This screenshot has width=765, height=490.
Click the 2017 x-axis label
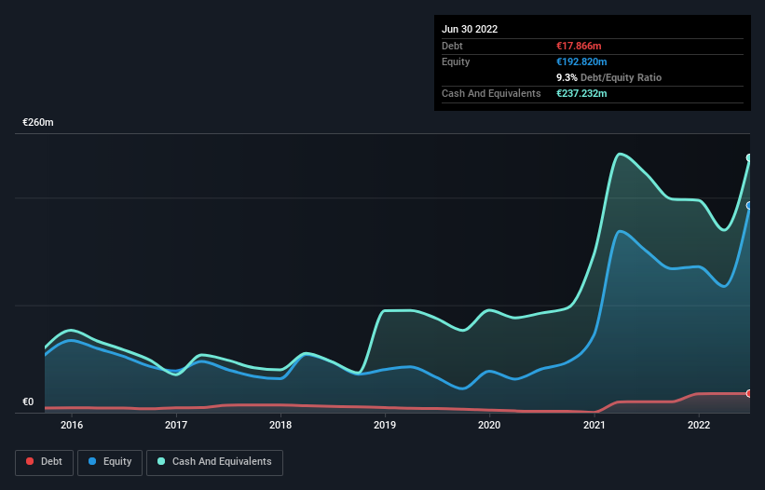(x=176, y=425)
